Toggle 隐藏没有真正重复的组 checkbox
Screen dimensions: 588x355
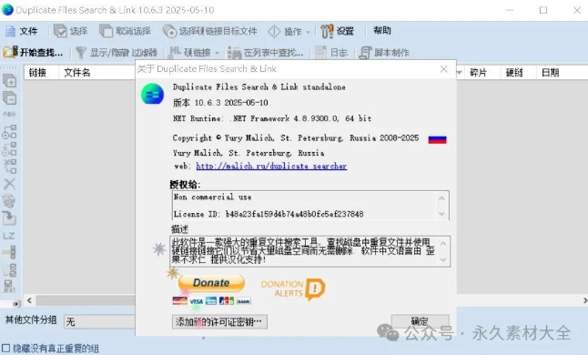tap(6, 348)
